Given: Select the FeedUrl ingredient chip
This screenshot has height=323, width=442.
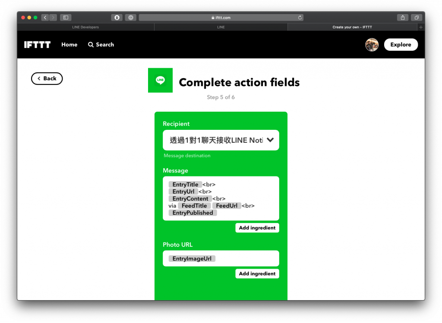Looking at the screenshot, I should click(x=227, y=206).
